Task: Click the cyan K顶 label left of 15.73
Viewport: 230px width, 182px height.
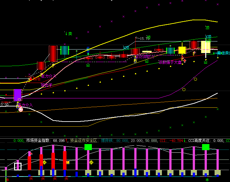Action: pyautogui.click(x=126, y=48)
